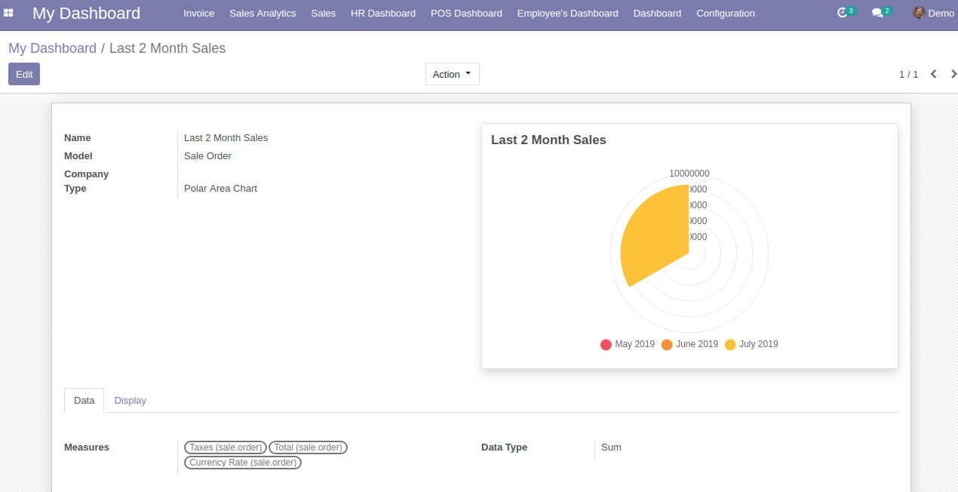Go to next record arrow
The height and width of the screenshot is (492, 958).
click(x=953, y=74)
